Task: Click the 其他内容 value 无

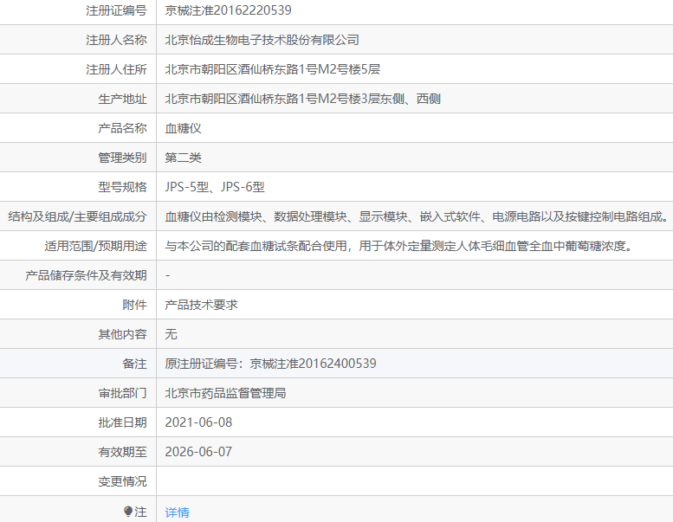Action: coord(171,334)
